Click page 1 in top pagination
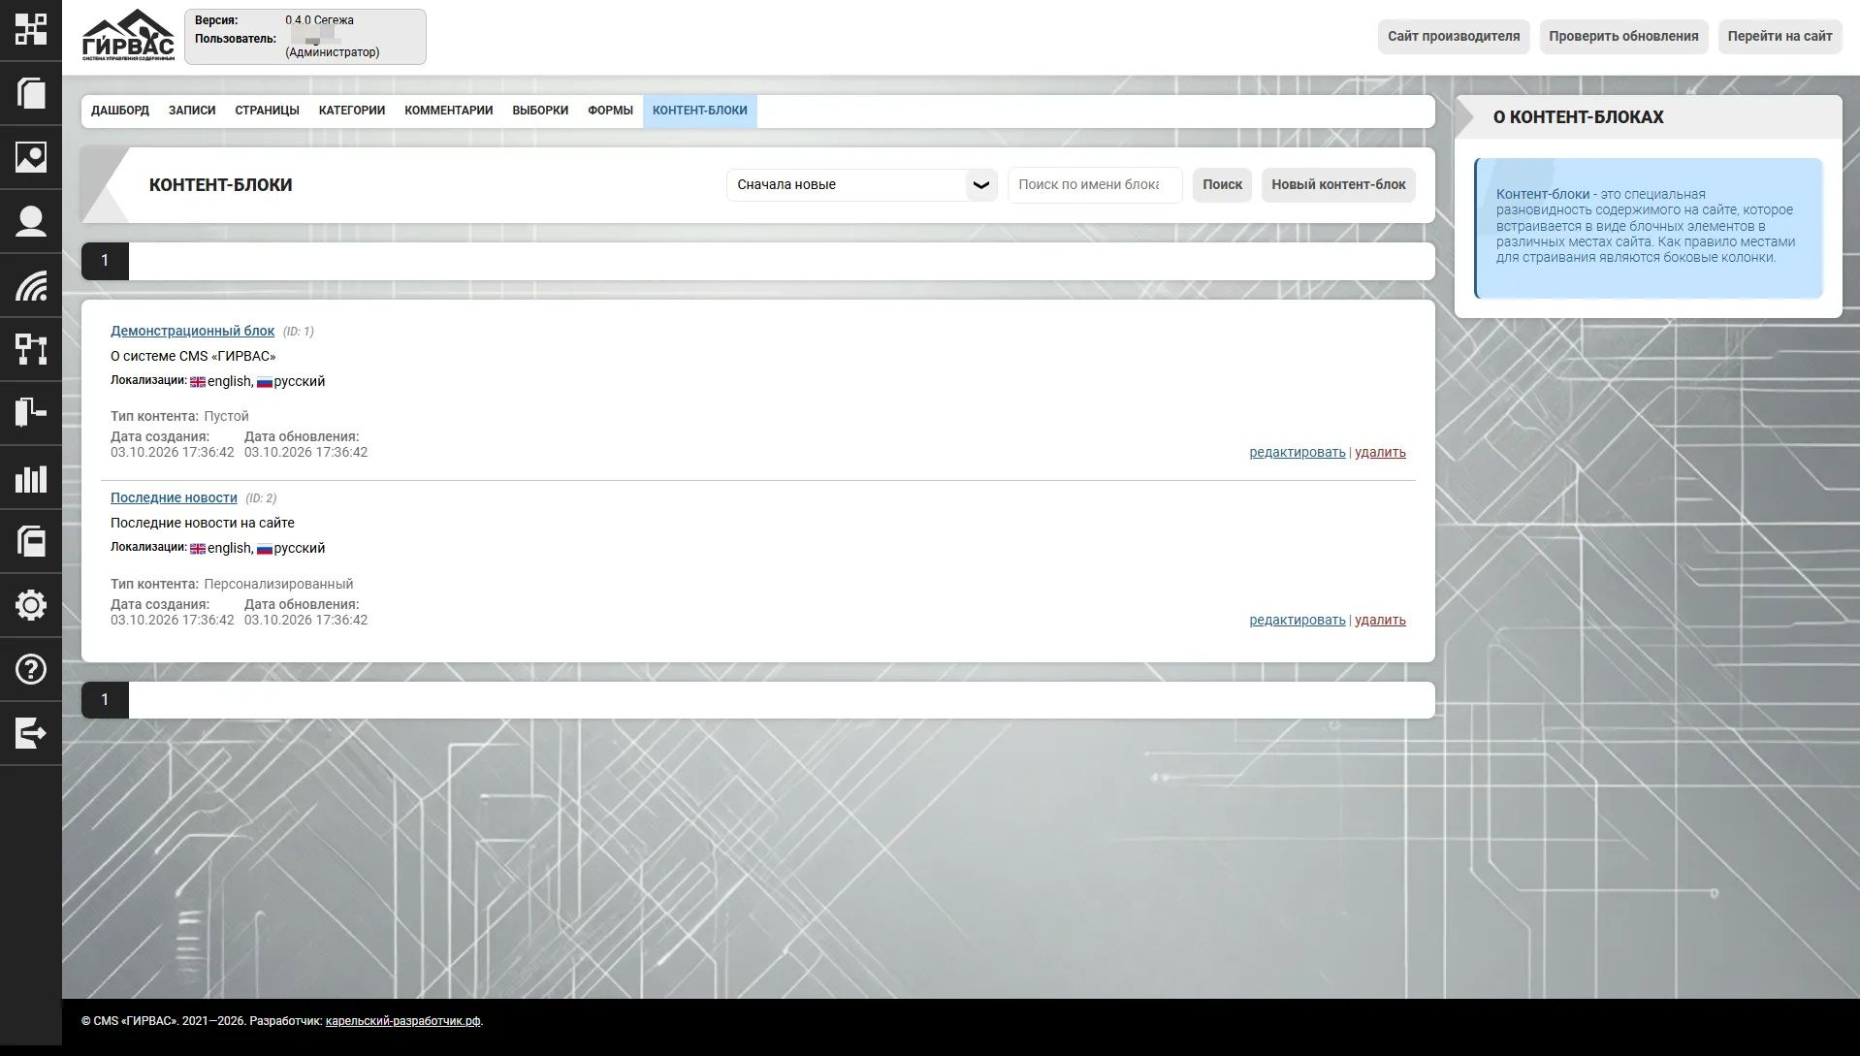This screenshot has height=1056, width=1860. click(x=105, y=261)
